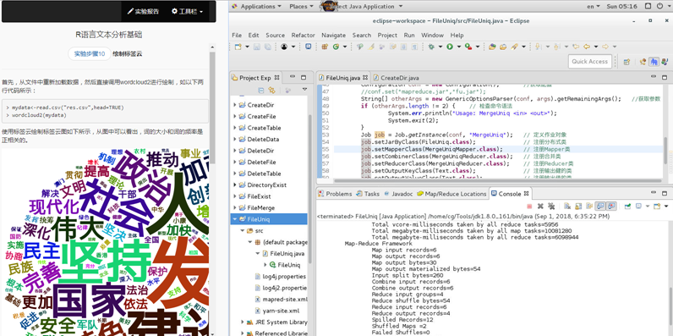This screenshot has width=673, height=336.
Task: Click the Clear Console icon
Action: pos(567,207)
